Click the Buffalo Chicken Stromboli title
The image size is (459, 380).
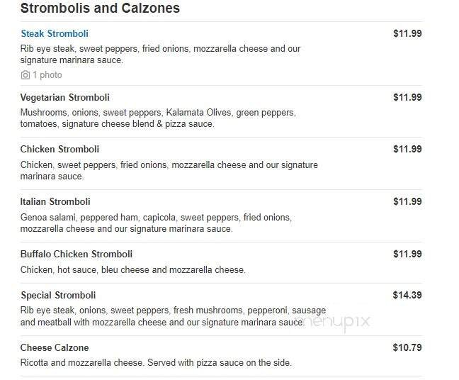point(76,254)
